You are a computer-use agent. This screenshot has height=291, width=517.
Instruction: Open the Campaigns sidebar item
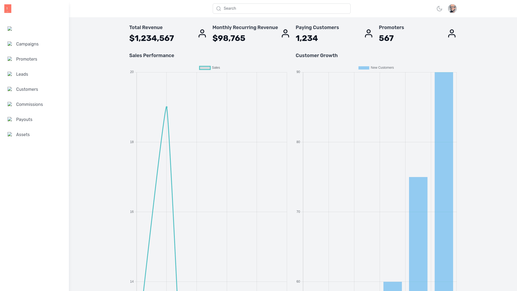point(27,44)
